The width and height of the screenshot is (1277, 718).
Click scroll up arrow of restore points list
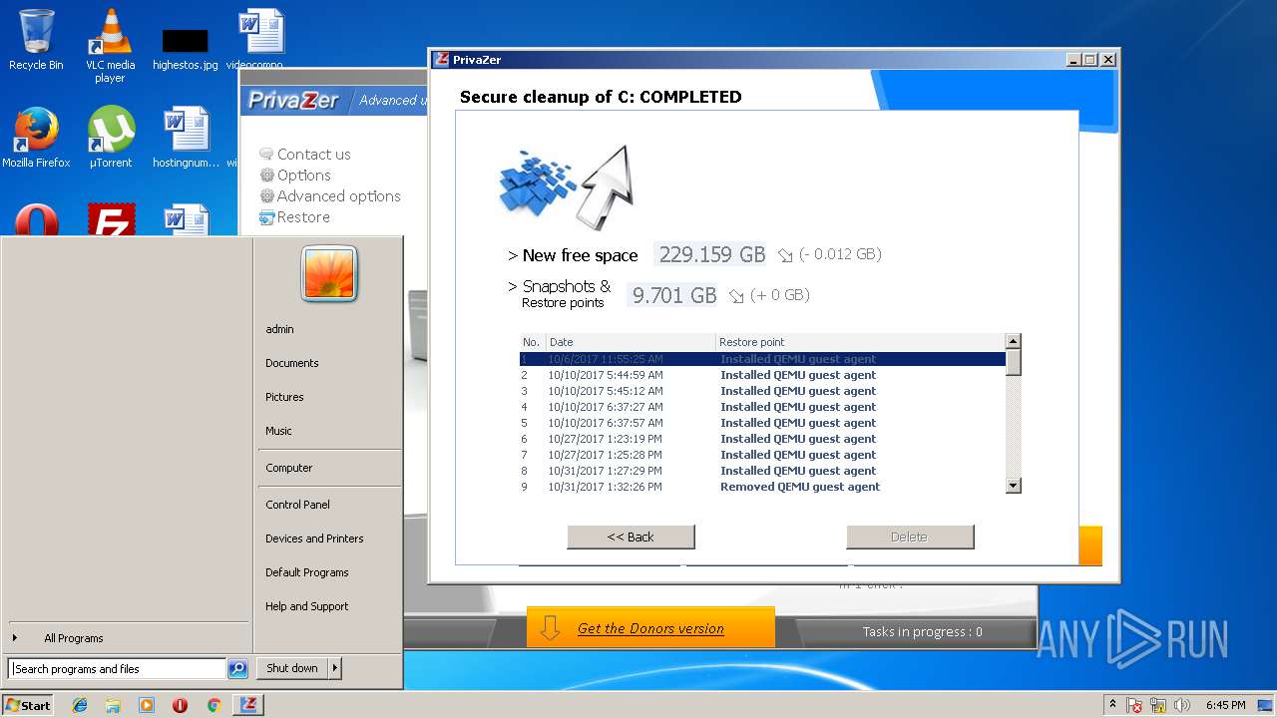pyautogui.click(x=1014, y=341)
